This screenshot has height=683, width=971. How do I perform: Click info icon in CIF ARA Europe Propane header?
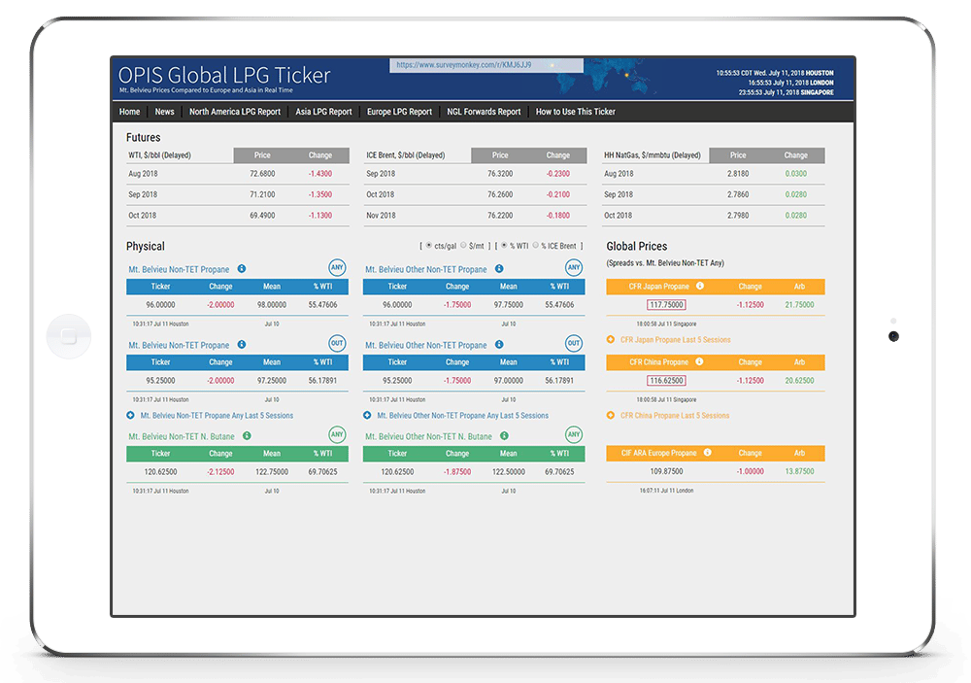707,453
